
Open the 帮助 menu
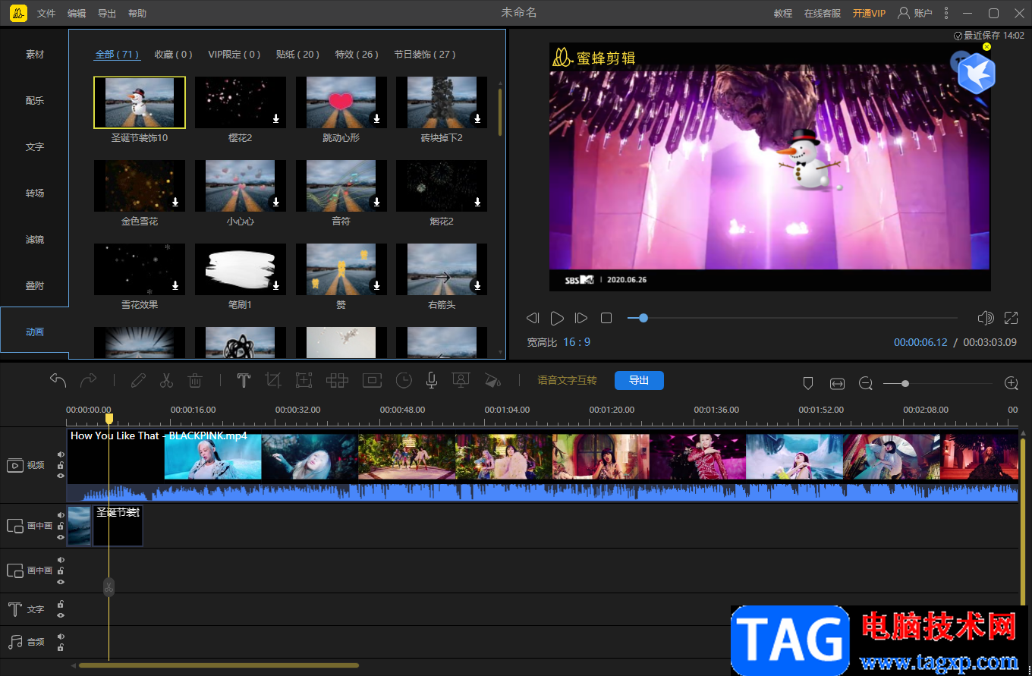point(137,14)
